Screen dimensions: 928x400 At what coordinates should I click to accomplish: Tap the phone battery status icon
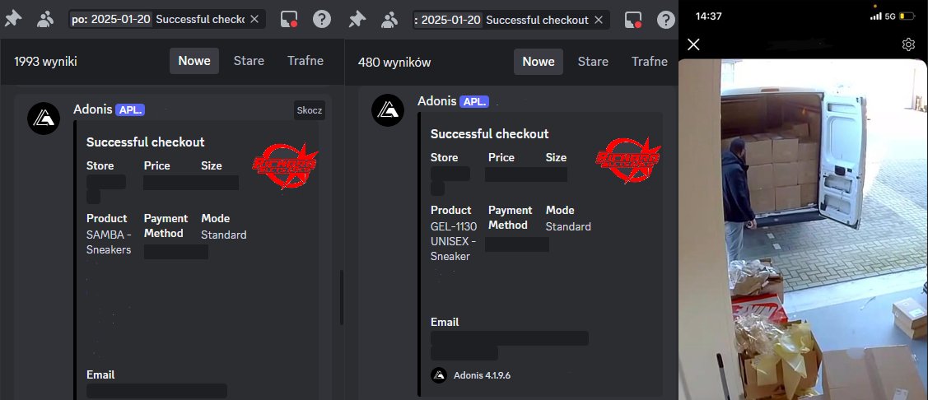[907, 16]
